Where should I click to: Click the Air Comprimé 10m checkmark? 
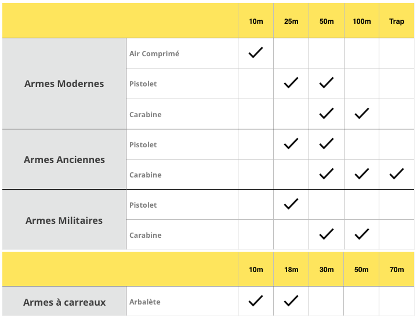click(x=256, y=53)
